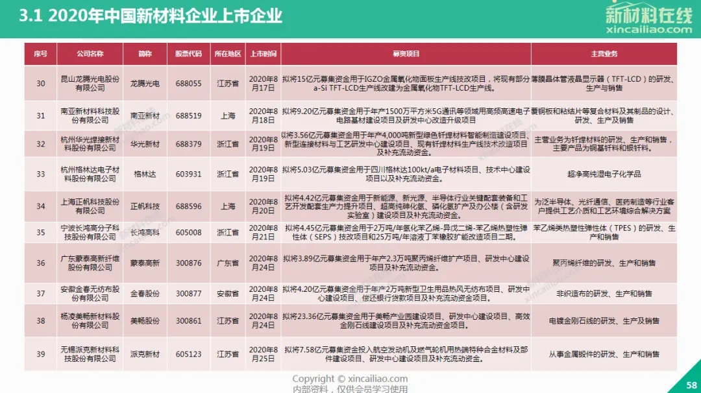Select stock code 688596
The width and height of the screenshot is (701, 393).
[188, 206]
